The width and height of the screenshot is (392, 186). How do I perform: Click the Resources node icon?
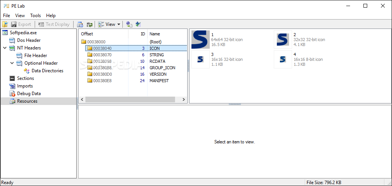click(x=12, y=101)
